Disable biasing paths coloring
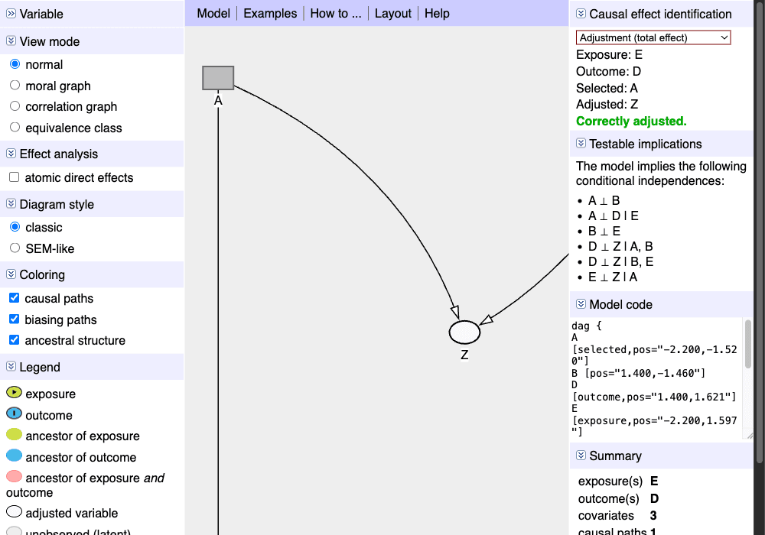 click(x=13, y=319)
